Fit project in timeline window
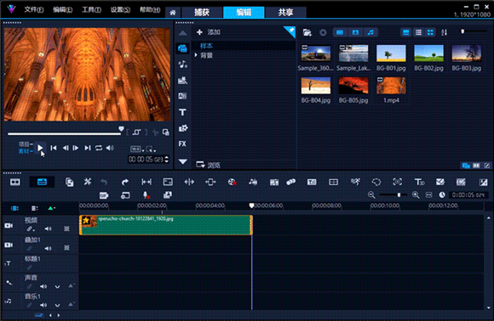The width and height of the screenshot is (494, 321). [x=428, y=195]
